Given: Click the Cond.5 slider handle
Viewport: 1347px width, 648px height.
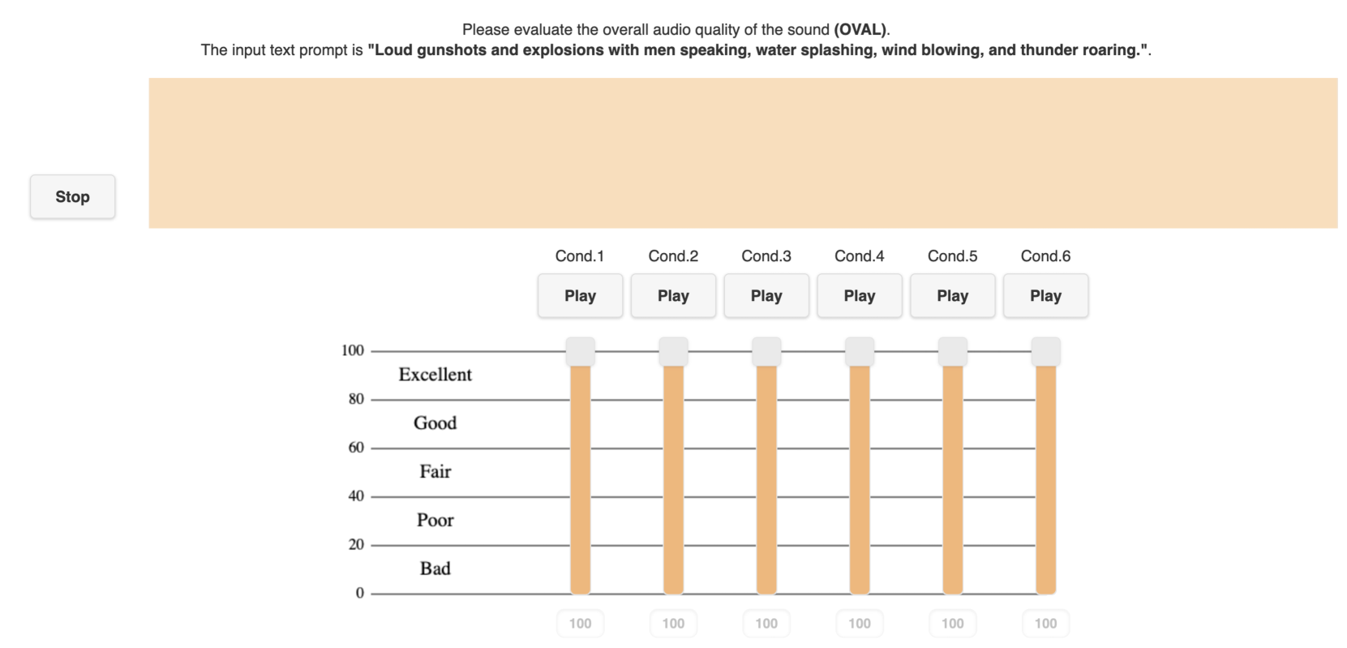Looking at the screenshot, I should pos(953,352).
